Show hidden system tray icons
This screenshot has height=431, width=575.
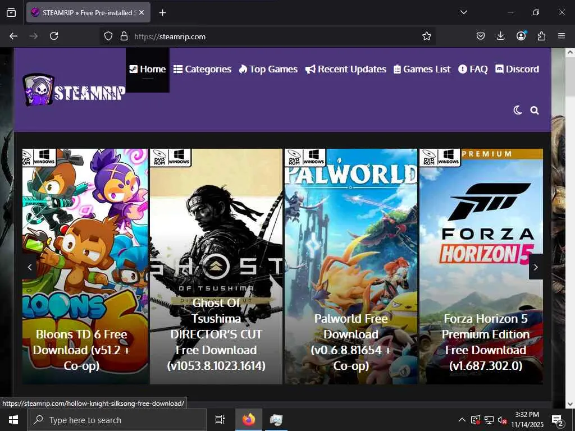462,420
